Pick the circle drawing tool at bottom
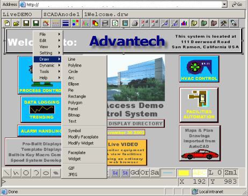The height and width of the screenshot is (196, 248). 26,173
